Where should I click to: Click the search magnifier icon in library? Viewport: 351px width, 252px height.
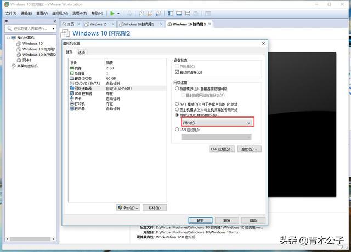9,28
